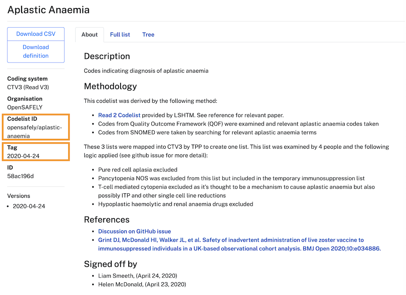
Task: Click the Download CSV button
Action: (x=36, y=34)
